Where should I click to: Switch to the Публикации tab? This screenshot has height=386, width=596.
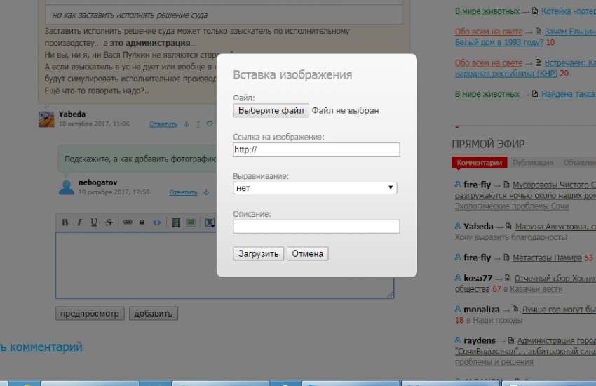point(533,163)
